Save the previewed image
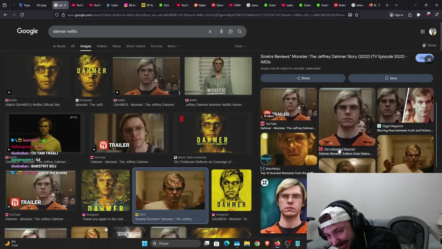This screenshot has height=249, width=442. click(391, 78)
